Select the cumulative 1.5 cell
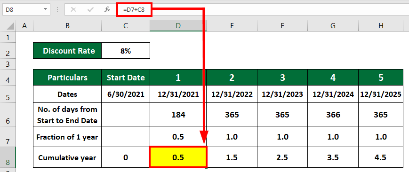The width and height of the screenshot is (409, 172). tap(232, 157)
